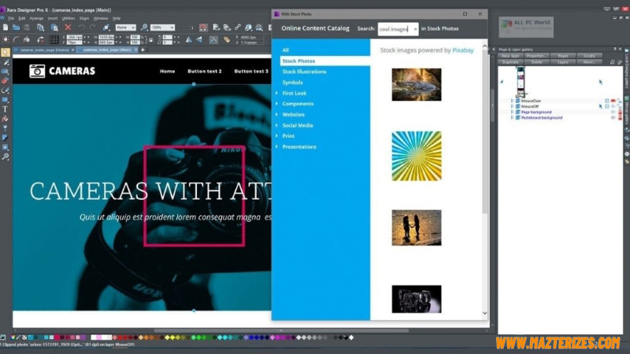
Task: Click Delete button in layer gallery
Action: tap(536, 62)
